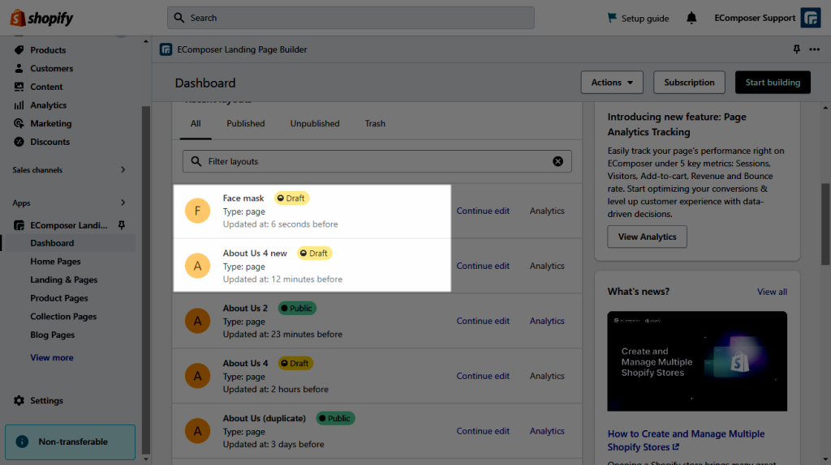Click the Customers person icon
This screenshot has height=465, width=831.
click(19, 68)
